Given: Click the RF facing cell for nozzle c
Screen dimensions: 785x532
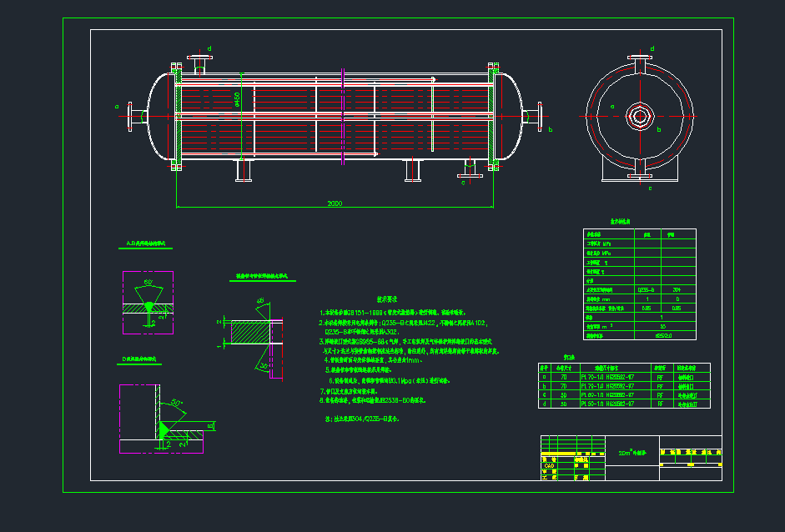Looking at the screenshot, I should [659, 395].
